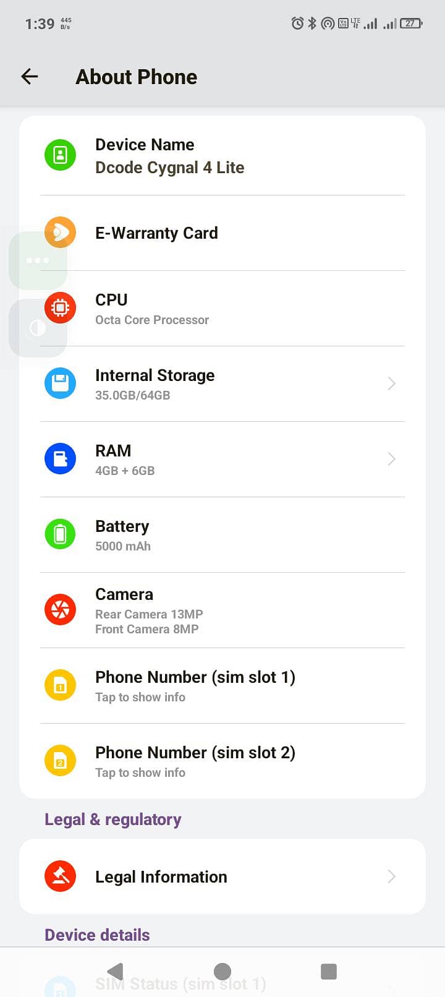Tap the orange E-Warranty Card icon
The image size is (445, 997).
[x=61, y=233]
